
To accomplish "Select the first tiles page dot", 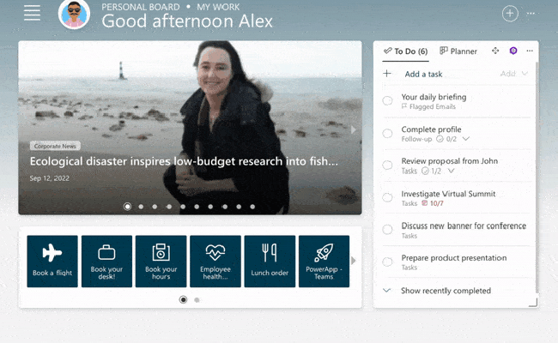I will click(183, 299).
